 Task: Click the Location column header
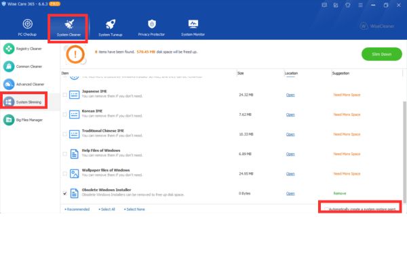[x=291, y=73]
